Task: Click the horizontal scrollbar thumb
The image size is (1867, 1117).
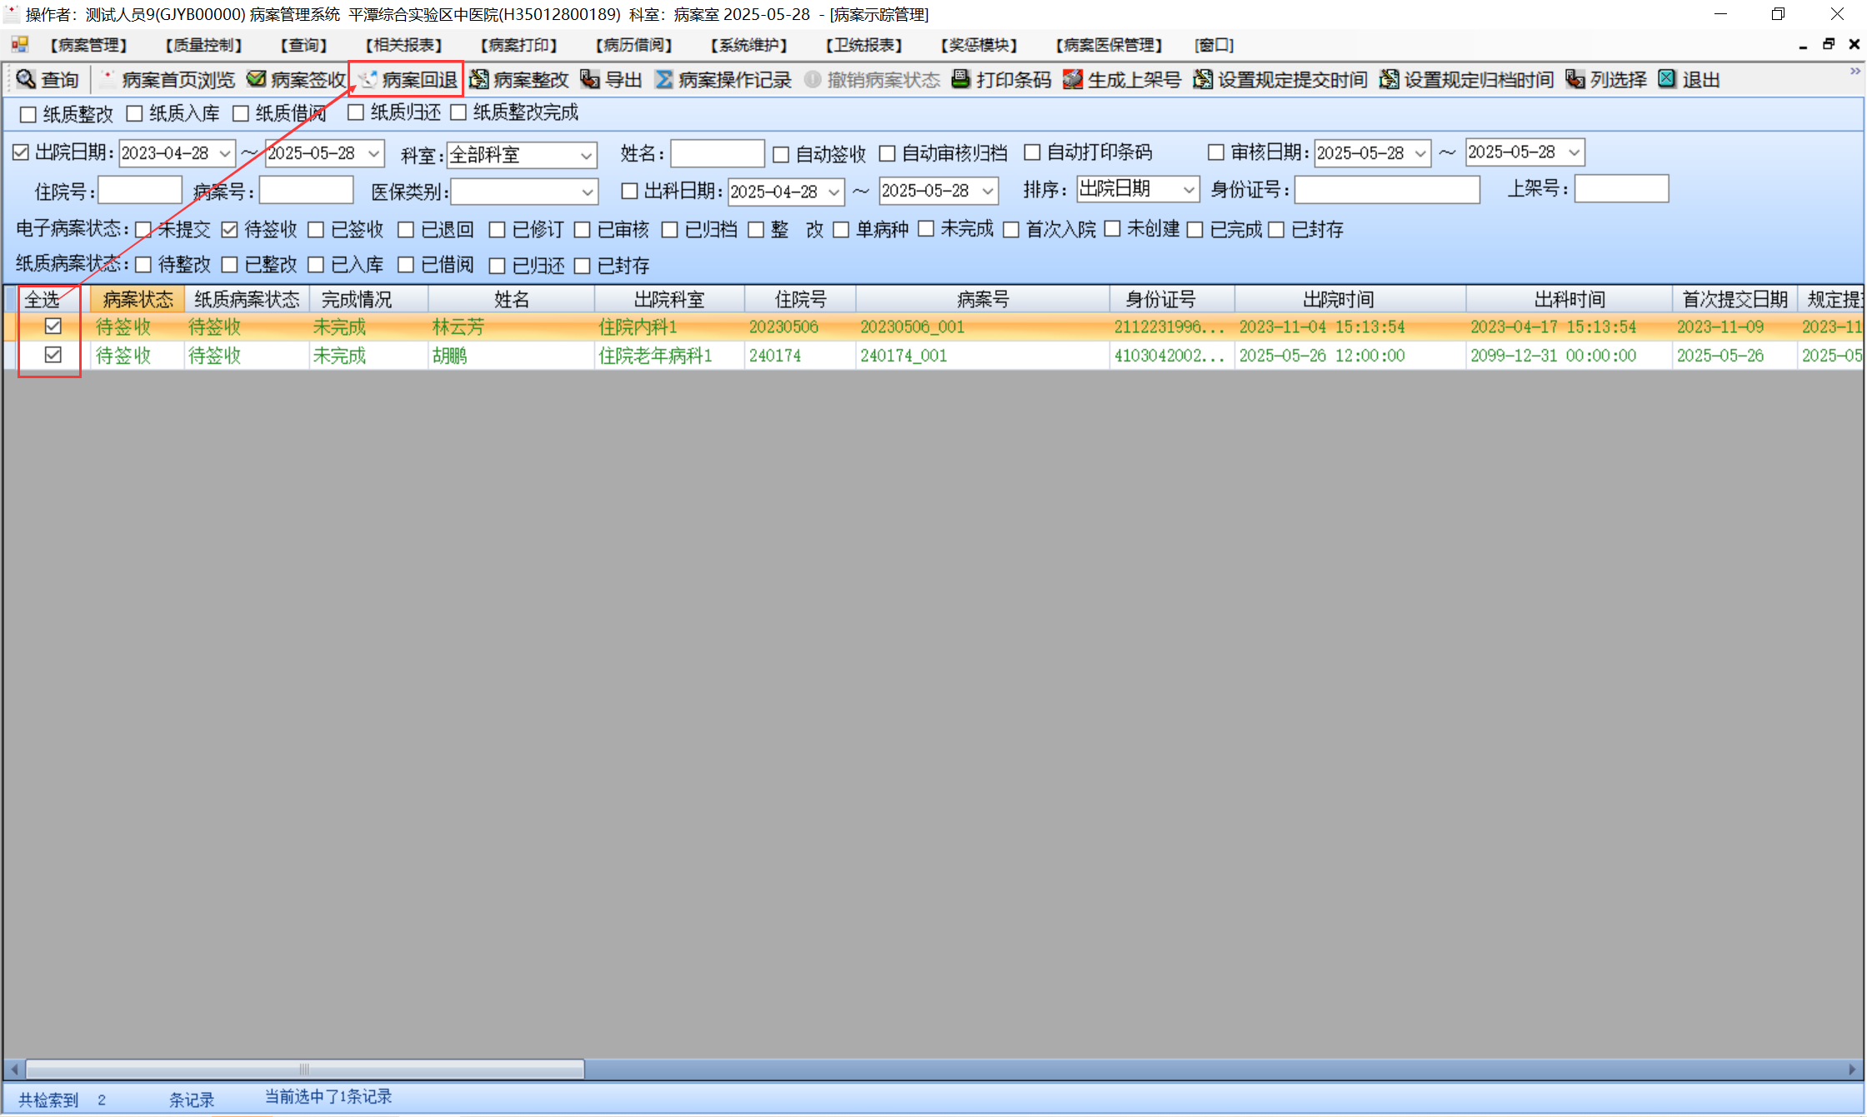Action: 305,1069
